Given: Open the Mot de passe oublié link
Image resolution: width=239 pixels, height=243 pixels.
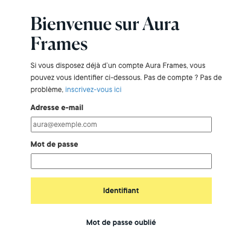Looking at the screenshot, I should (x=121, y=223).
